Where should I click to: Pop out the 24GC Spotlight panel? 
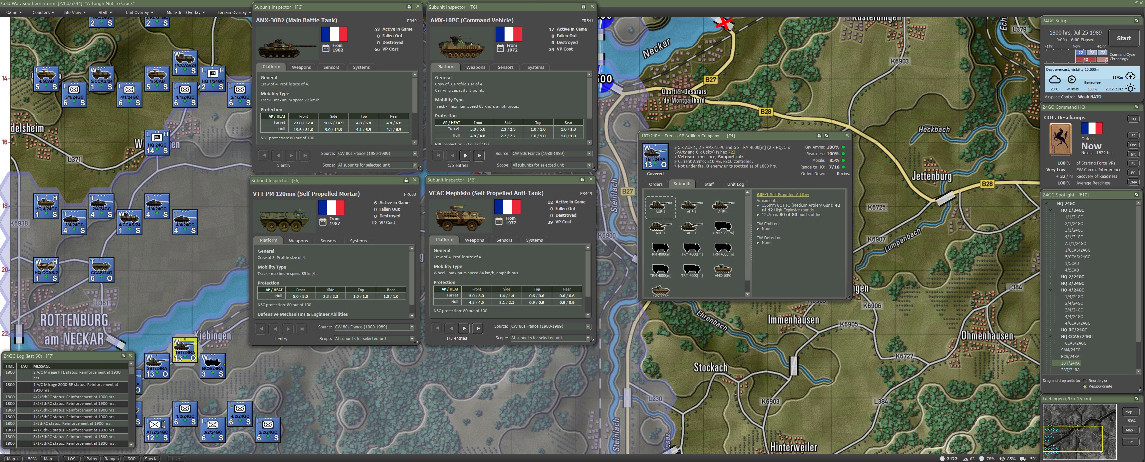click(1137, 195)
